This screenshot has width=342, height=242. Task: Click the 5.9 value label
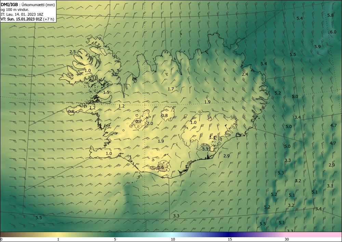(x=318, y=46)
